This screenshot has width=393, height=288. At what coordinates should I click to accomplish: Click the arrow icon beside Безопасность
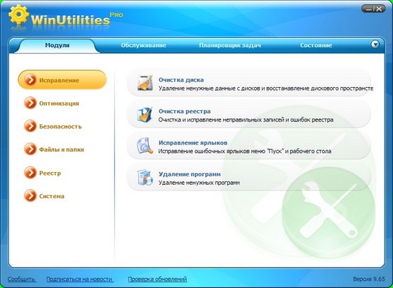pos(30,126)
